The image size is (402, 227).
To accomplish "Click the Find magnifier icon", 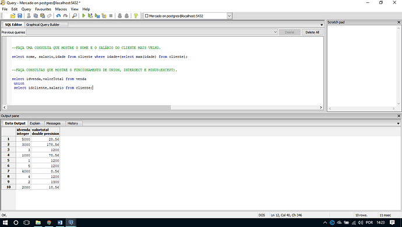I will pyautogui.click(x=75, y=16).
